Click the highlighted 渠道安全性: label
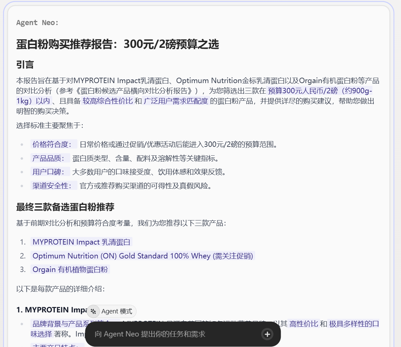The height and width of the screenshot is (347, 401). coord(54,186)
